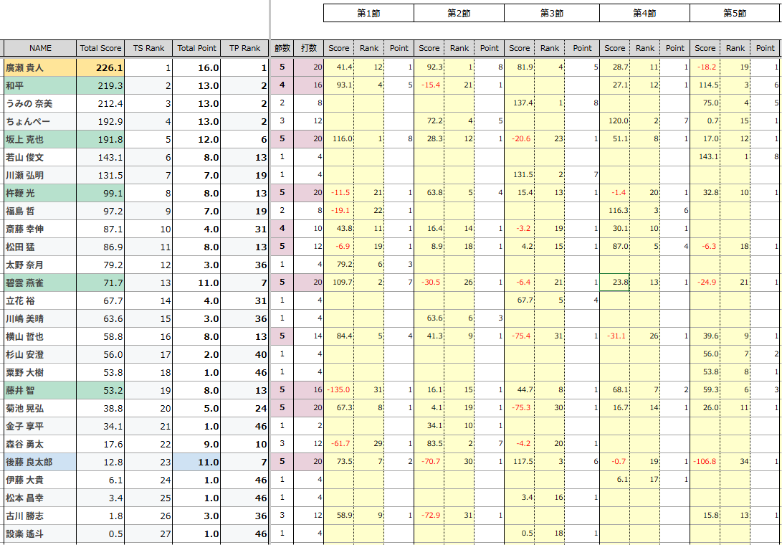Select Total Score cell 212.4
The height and width of the screenshot is (545, 782).
pos(100,104)
